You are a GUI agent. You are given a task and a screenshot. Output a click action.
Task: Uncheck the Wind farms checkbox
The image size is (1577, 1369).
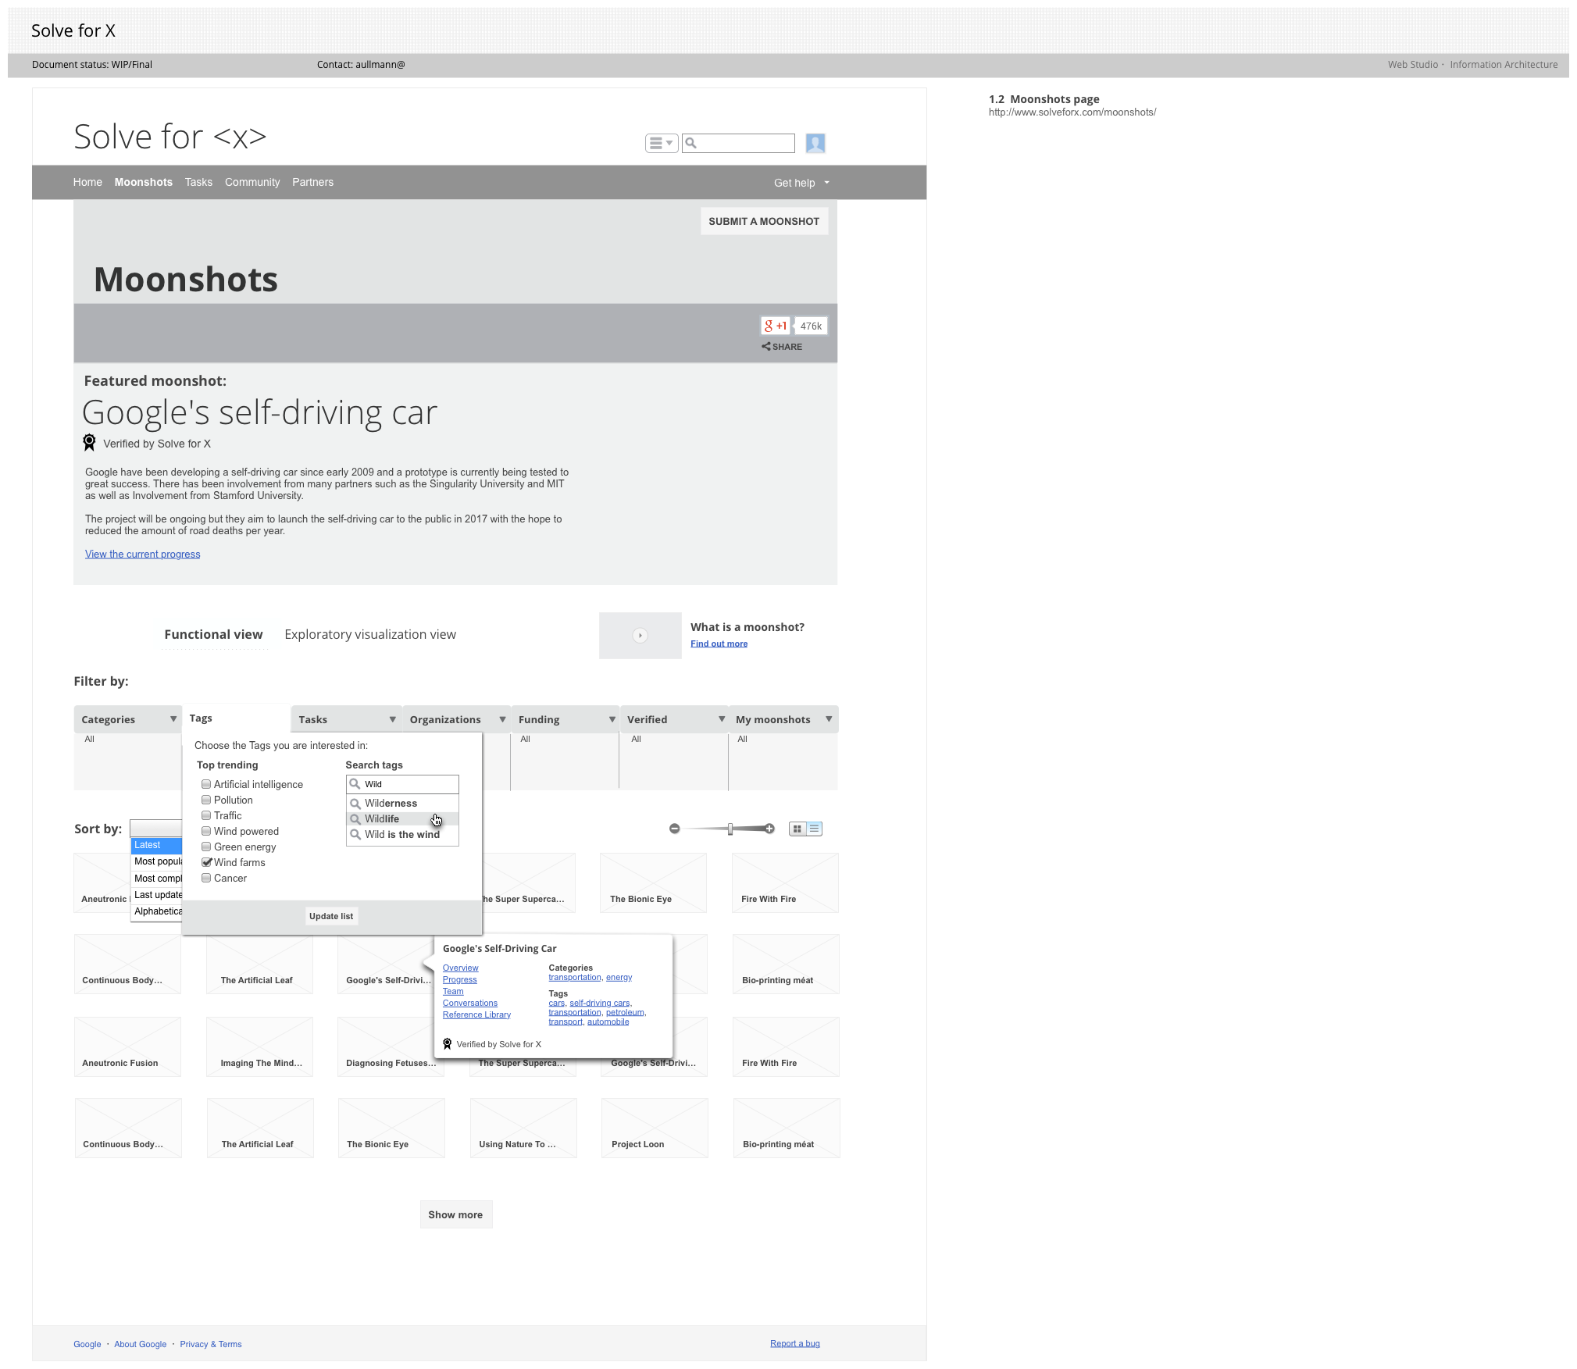coord(206,862)
